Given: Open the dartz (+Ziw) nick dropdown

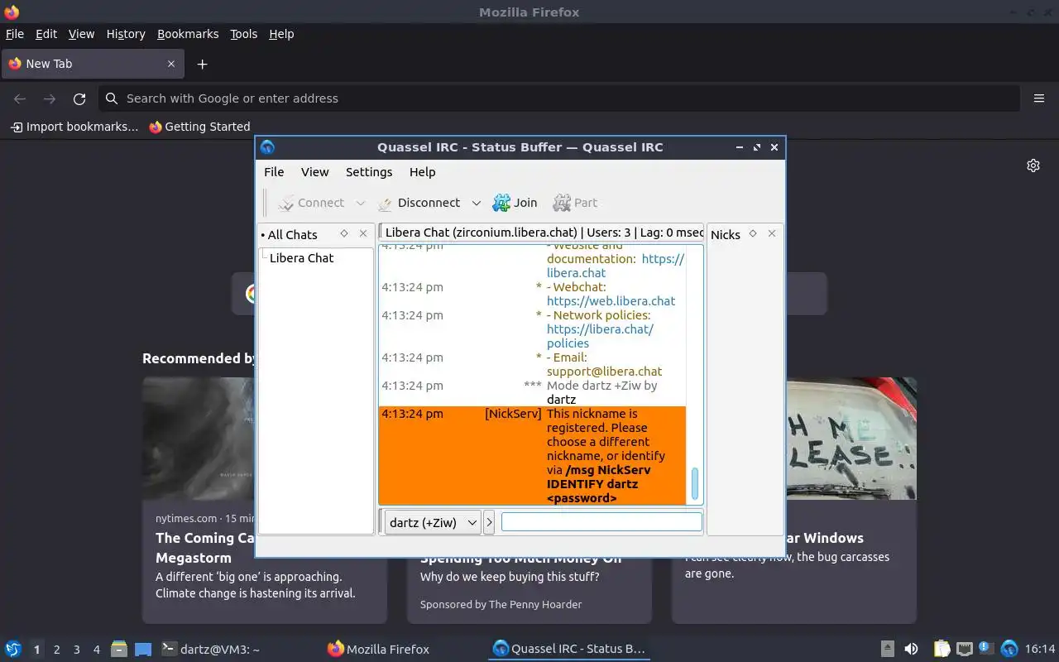Looking at the screenshot, I should (433, 522).
